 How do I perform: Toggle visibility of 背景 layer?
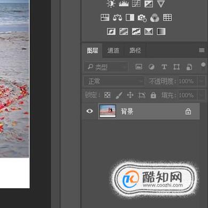point(90,111)
